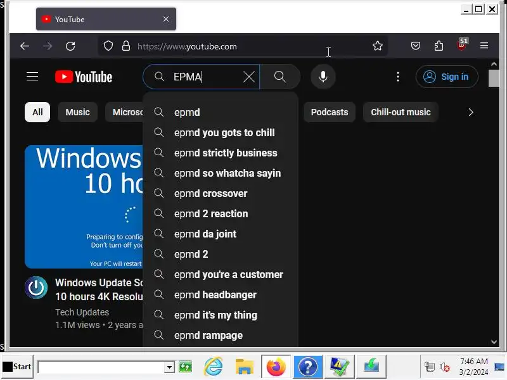
Task: Choose suggestion "epmd 2"
Action: [220, 255]
